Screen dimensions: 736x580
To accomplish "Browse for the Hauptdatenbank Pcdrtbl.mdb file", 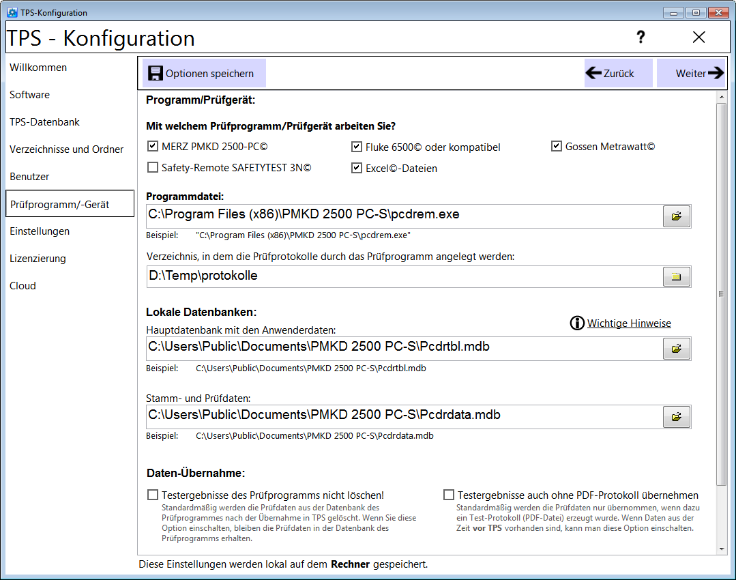I will pos(677,349).
